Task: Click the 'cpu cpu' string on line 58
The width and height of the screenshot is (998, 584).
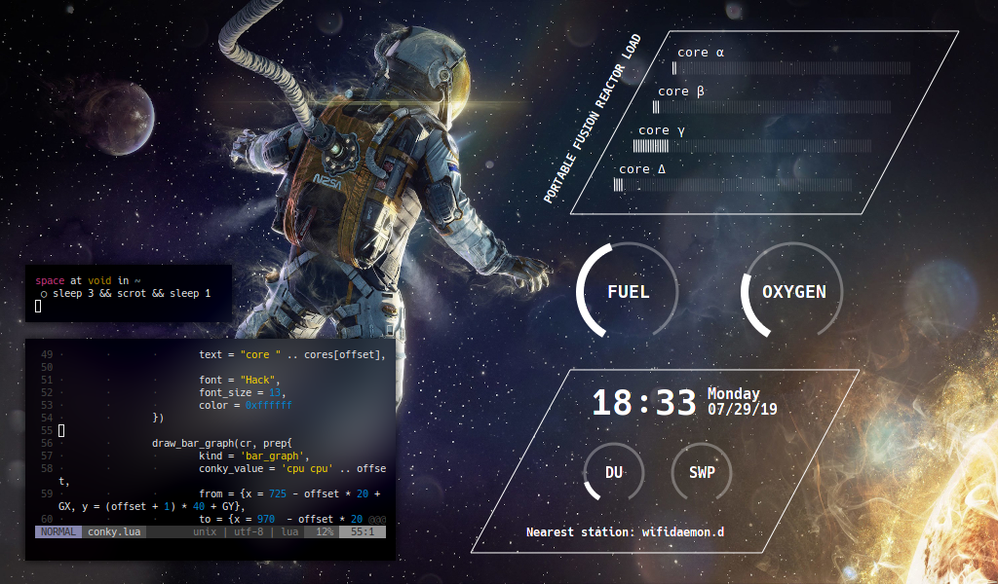Action: [x=307, y=468]
